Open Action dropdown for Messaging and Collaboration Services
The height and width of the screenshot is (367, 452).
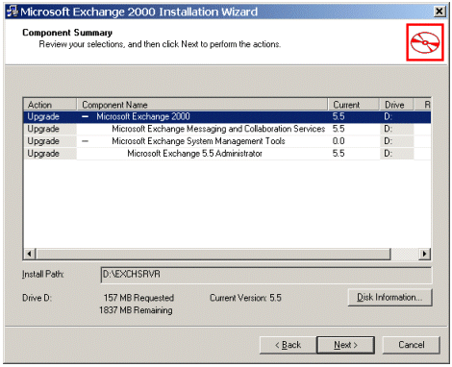point(50,129)
